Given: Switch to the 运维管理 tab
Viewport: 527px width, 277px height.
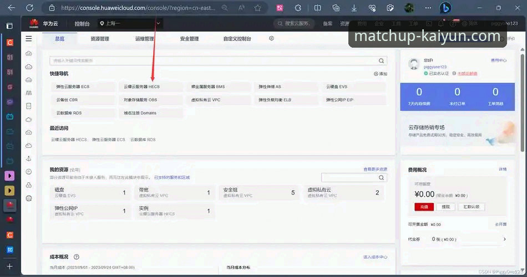Looking at the screenshot, I should point(145,39).
